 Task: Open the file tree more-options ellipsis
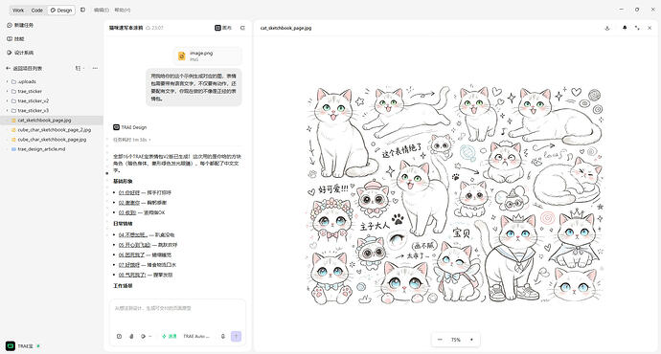click(x=95, y=68)
